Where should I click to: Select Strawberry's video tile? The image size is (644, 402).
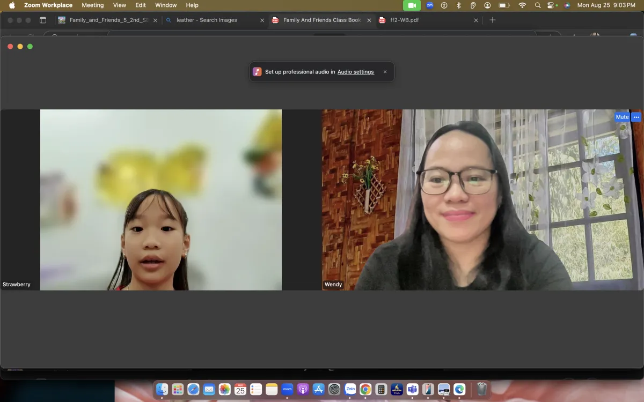click(160, 200)
